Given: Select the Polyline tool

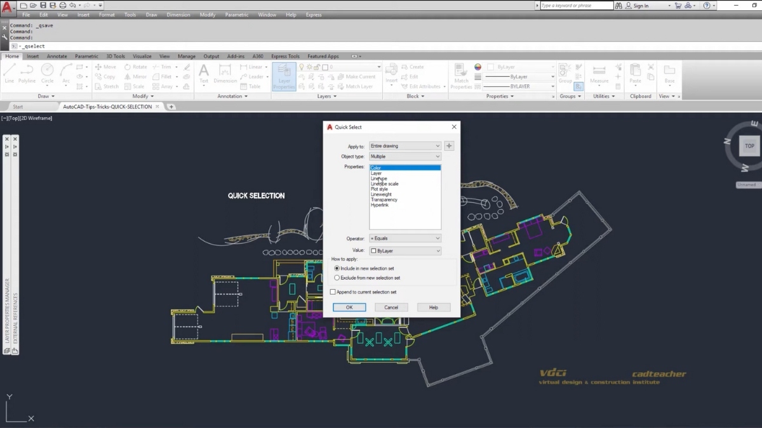Looking at the screenshot, I should pyautogui.click(x=27, y=74).
